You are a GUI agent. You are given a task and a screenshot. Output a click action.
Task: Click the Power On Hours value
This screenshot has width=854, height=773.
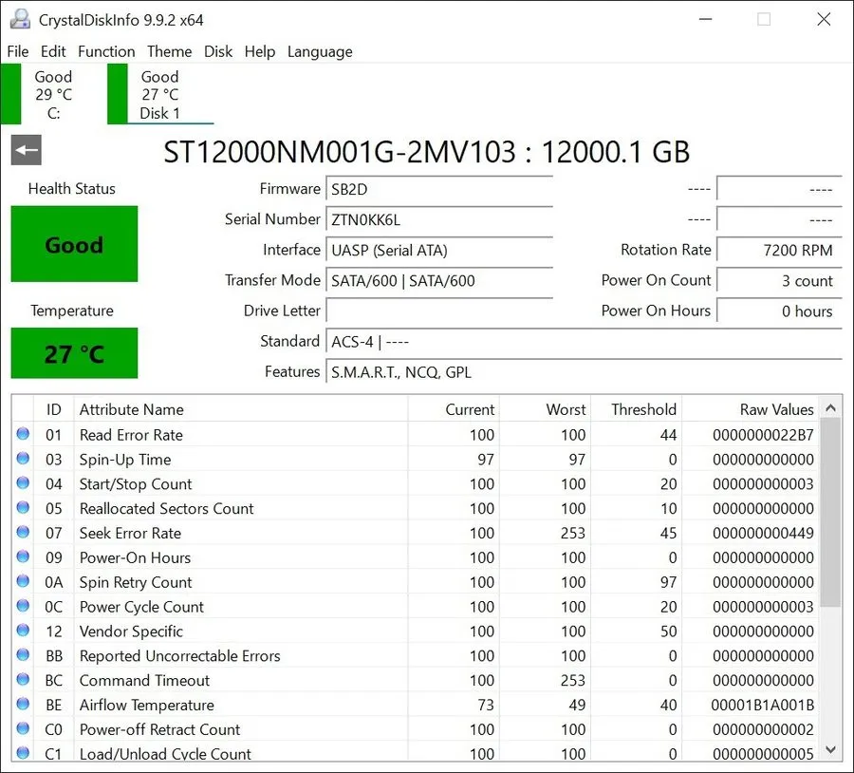779,311
